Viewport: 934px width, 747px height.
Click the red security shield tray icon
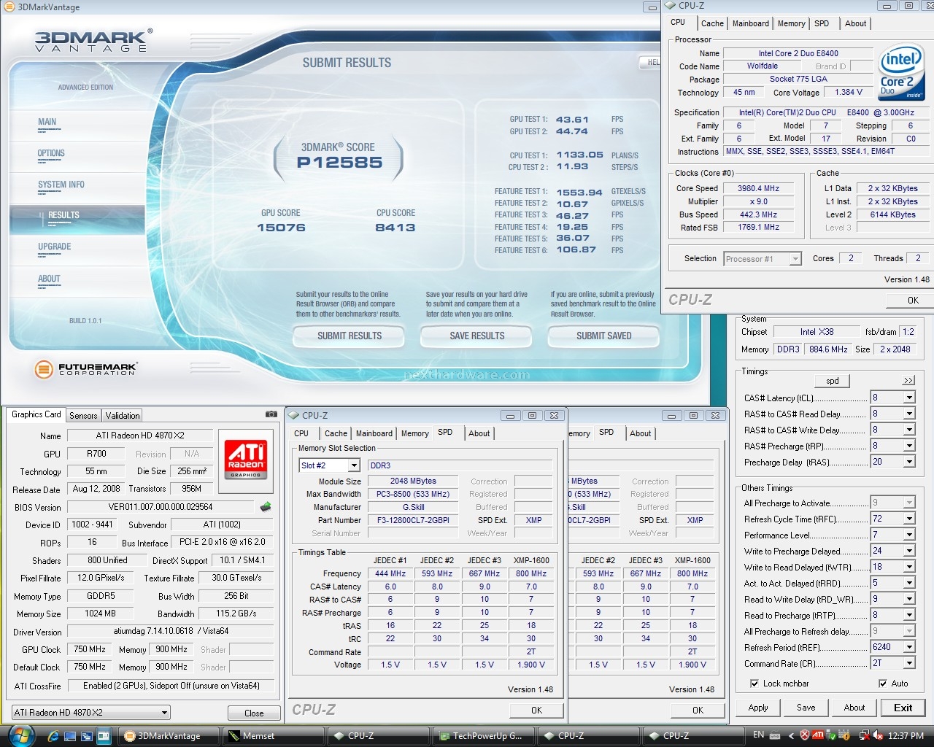(x=805, y=735)
